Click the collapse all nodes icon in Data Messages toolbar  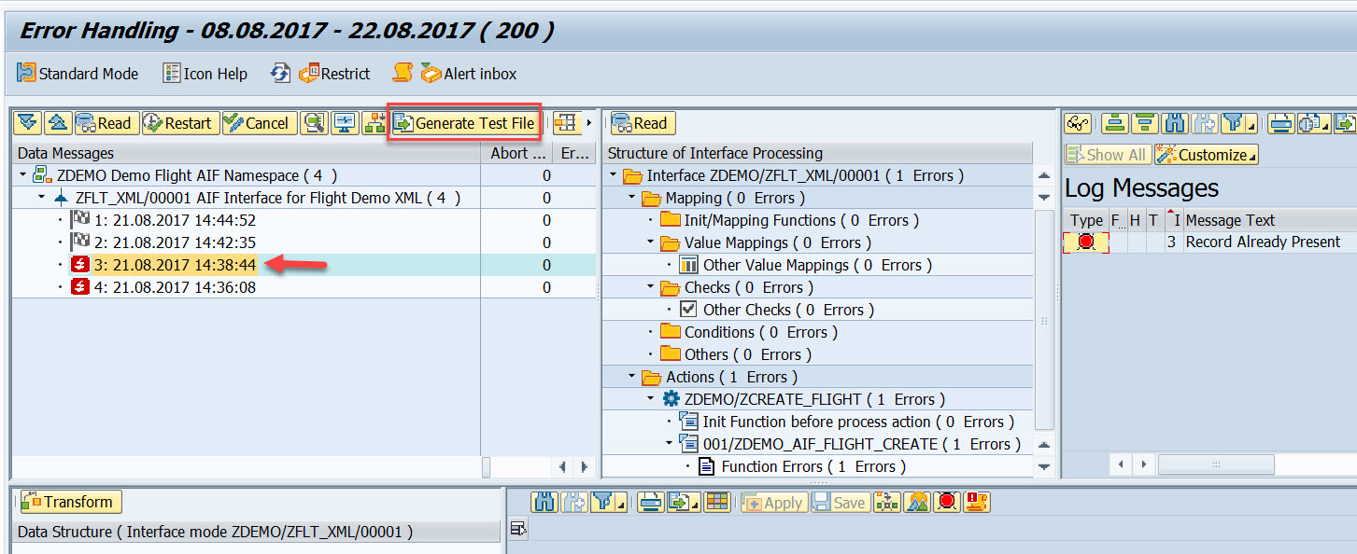click(x=57, y=122)
